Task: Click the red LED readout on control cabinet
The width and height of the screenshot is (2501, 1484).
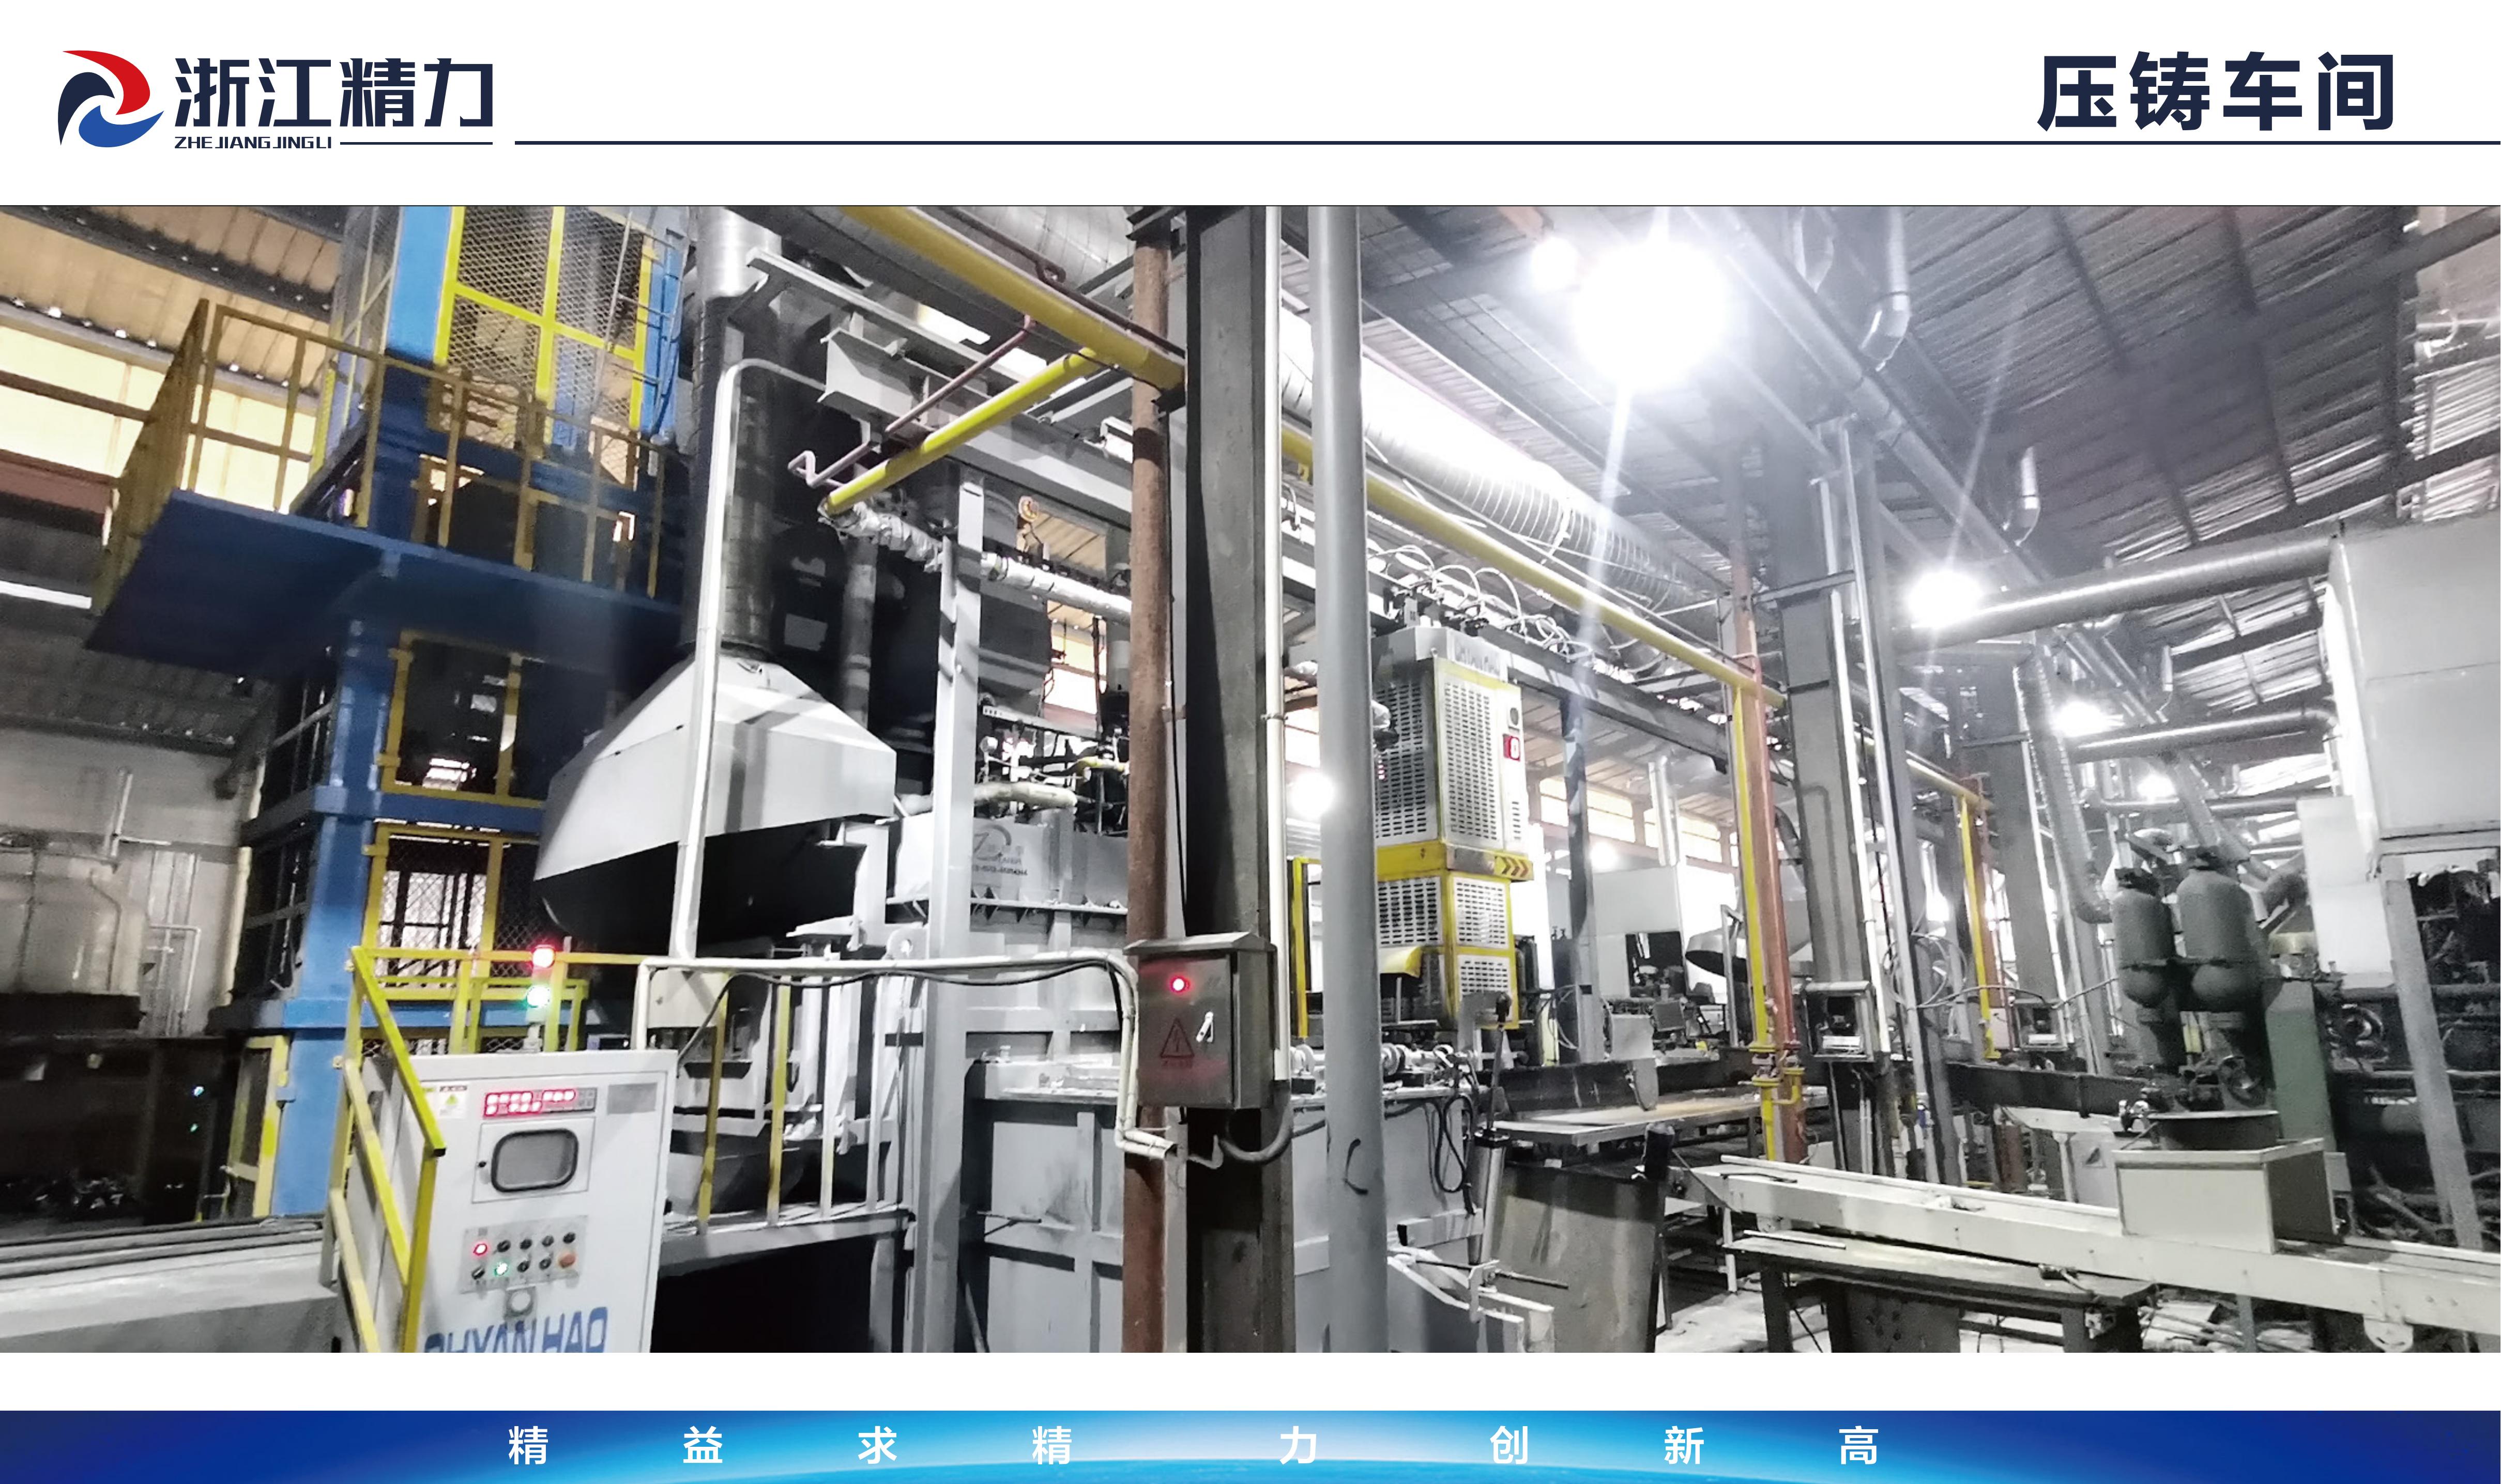Action: (x=529, y=1102)
